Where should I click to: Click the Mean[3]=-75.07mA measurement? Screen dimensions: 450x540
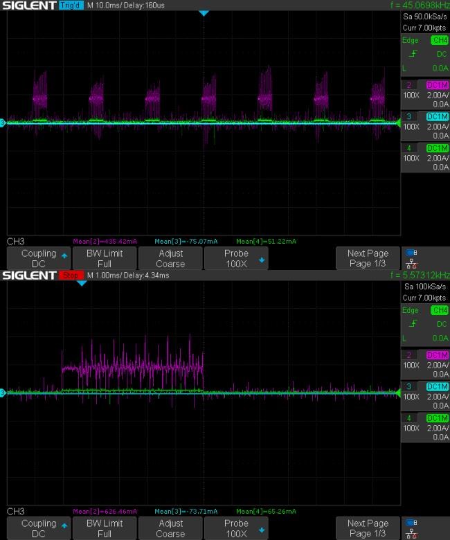[186, 242]
